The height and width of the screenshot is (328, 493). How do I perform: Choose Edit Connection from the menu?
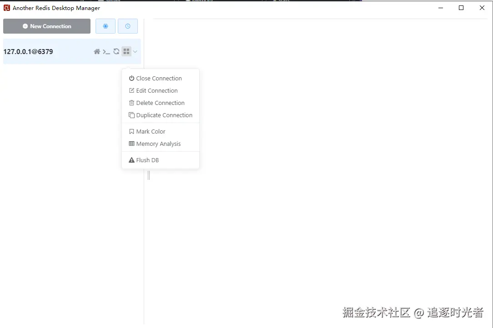161,90
